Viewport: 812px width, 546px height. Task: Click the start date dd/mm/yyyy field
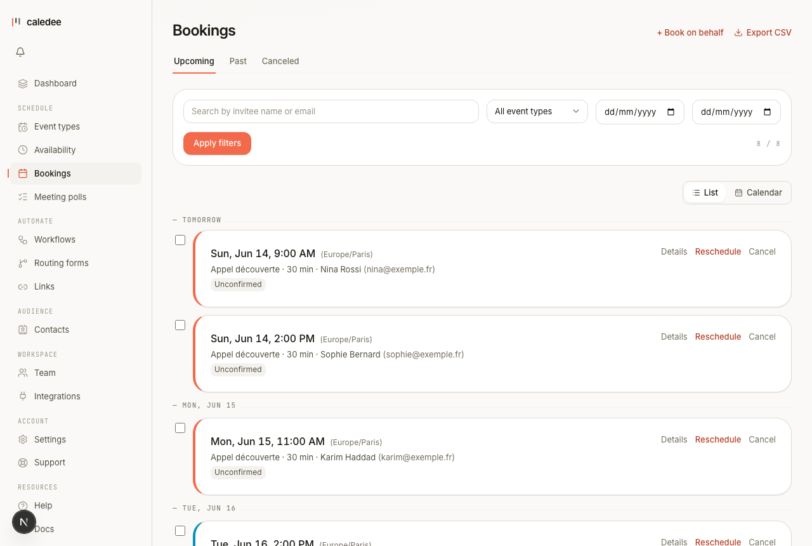(640, 112)
